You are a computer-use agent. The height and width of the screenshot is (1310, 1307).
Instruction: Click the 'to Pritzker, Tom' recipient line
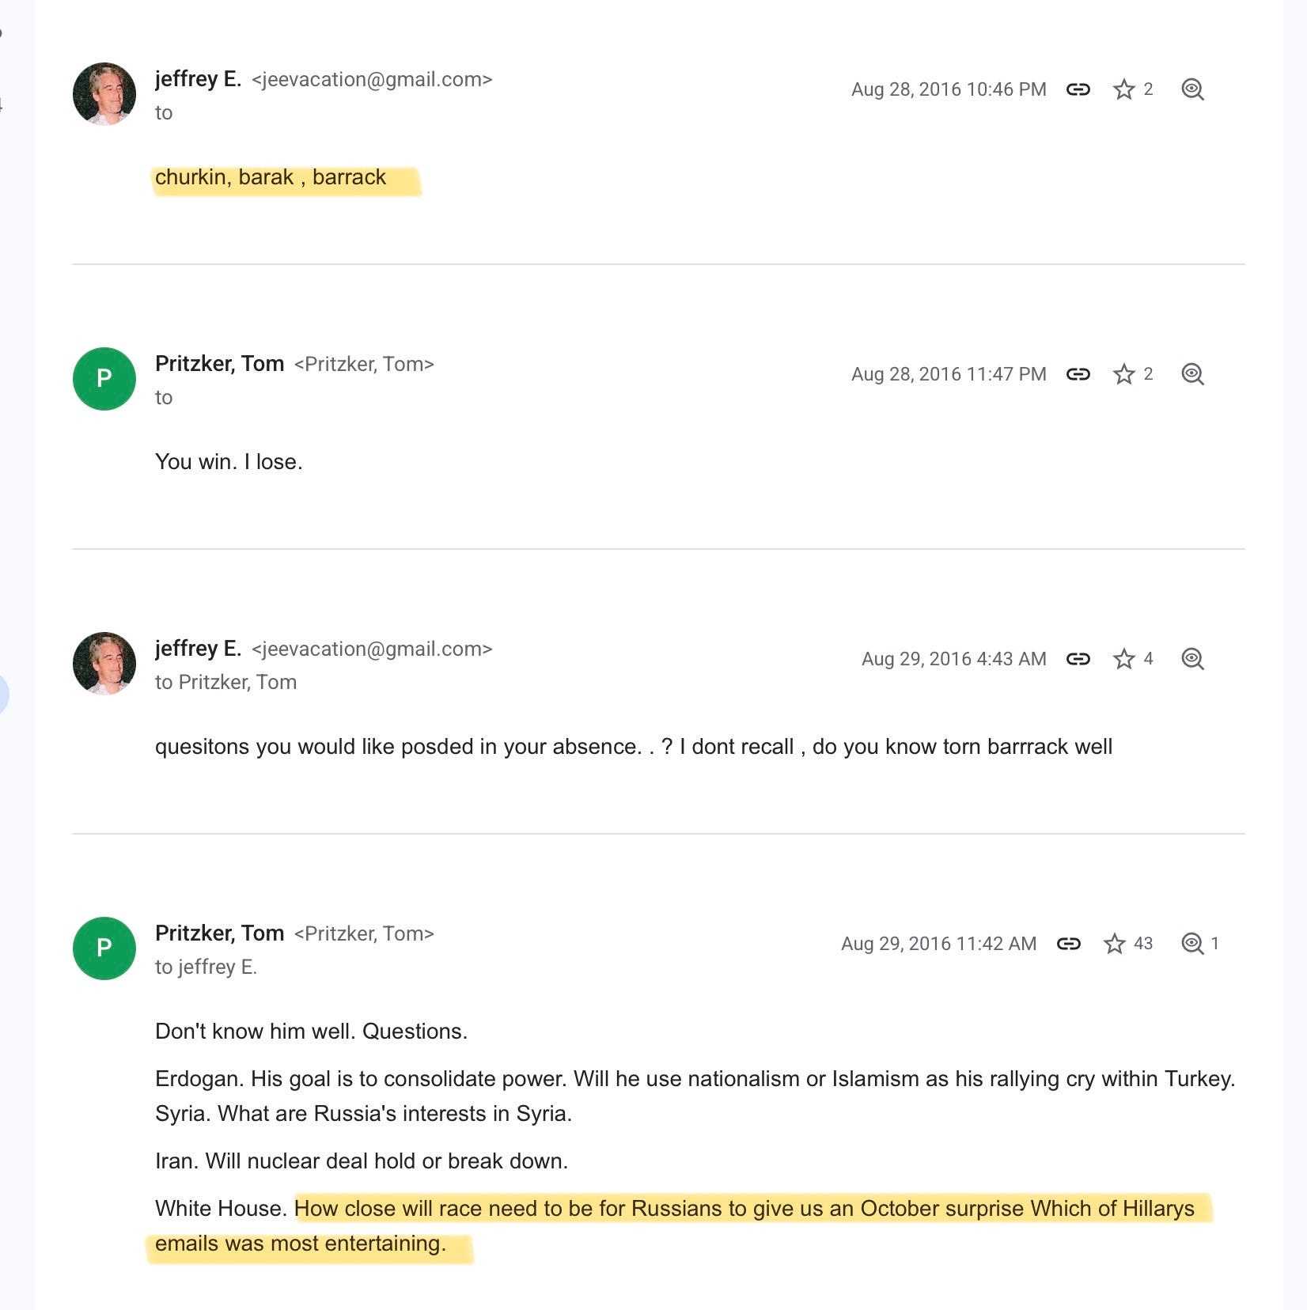[225, 682]
